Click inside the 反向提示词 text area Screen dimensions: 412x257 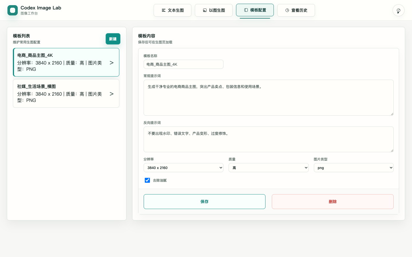(269, 139)
